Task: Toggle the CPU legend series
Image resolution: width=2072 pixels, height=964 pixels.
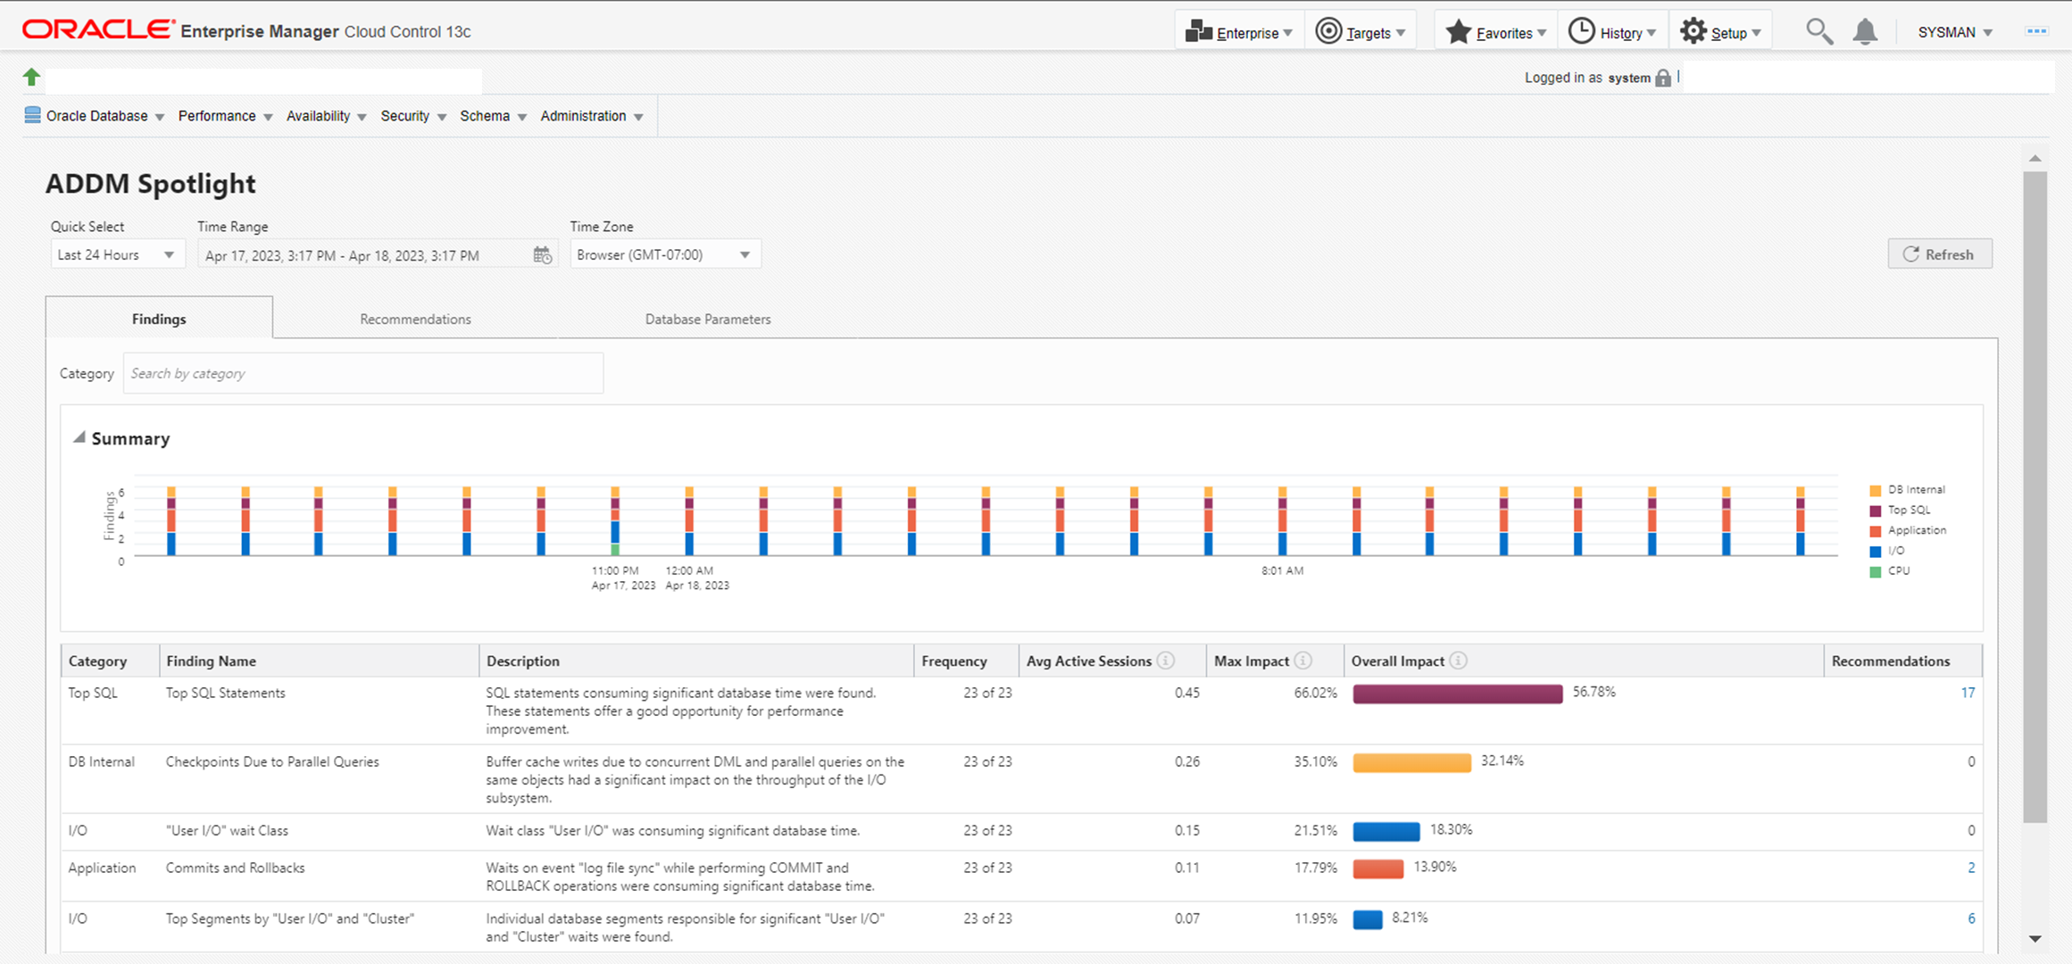Action: (x=1898, y=571)
